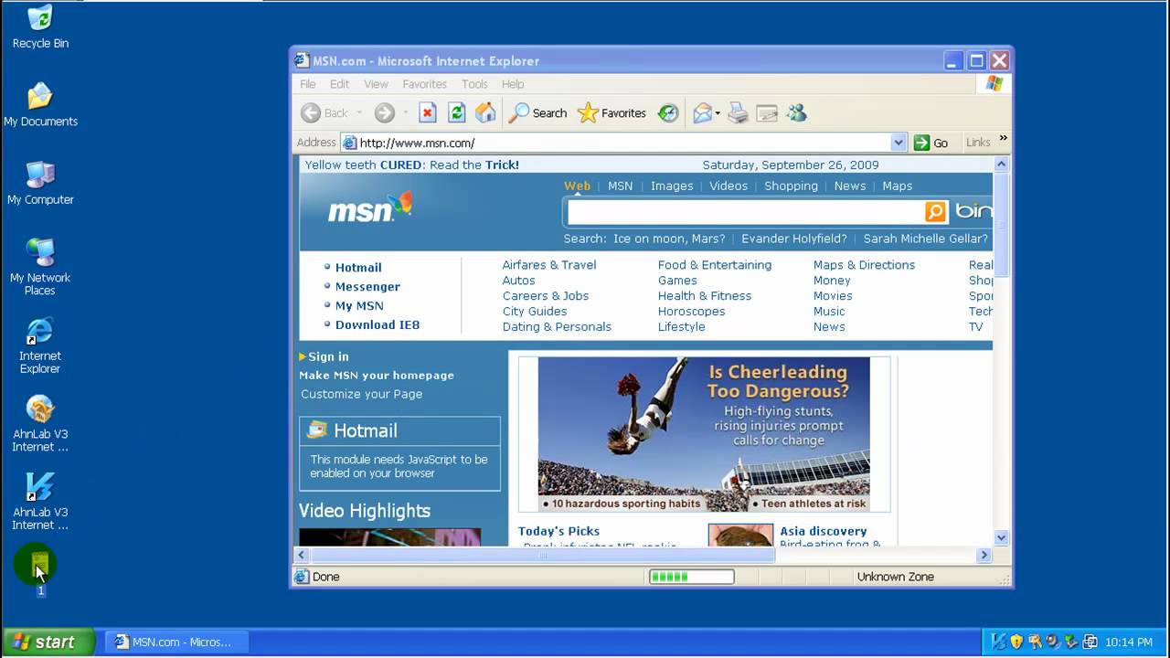Image resolution: width=1170 pixels, height=658 pixels.
Task: Print the page with the printer icon
Action: pos(738,113)
